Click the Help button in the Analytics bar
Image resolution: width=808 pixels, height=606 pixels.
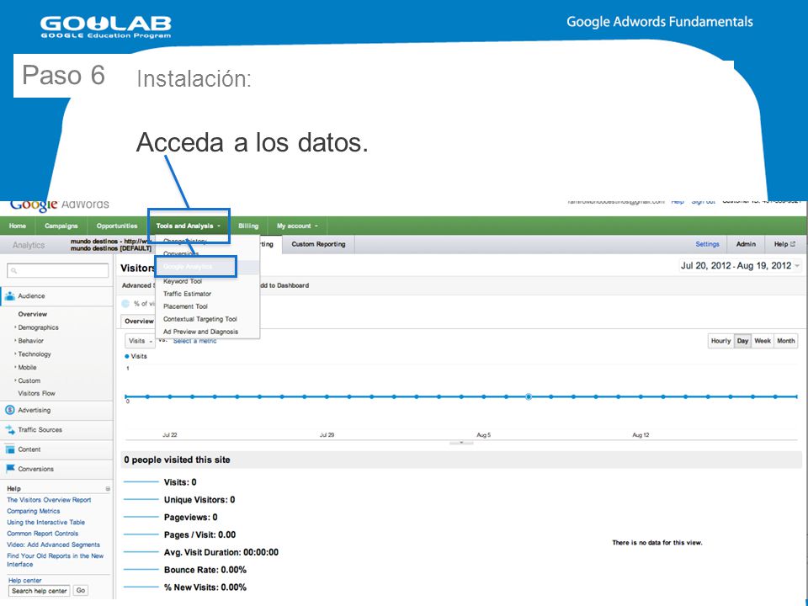pyautogui.click(x=784, y=244)
